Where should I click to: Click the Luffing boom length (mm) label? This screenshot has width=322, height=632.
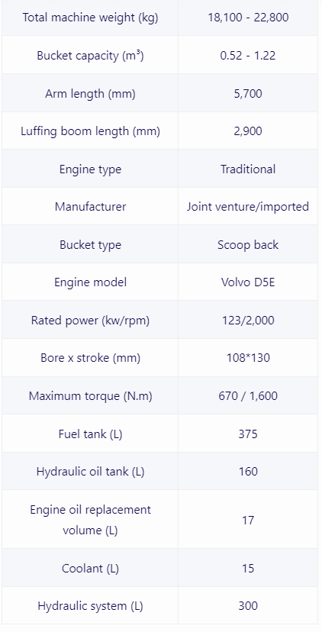90,131
